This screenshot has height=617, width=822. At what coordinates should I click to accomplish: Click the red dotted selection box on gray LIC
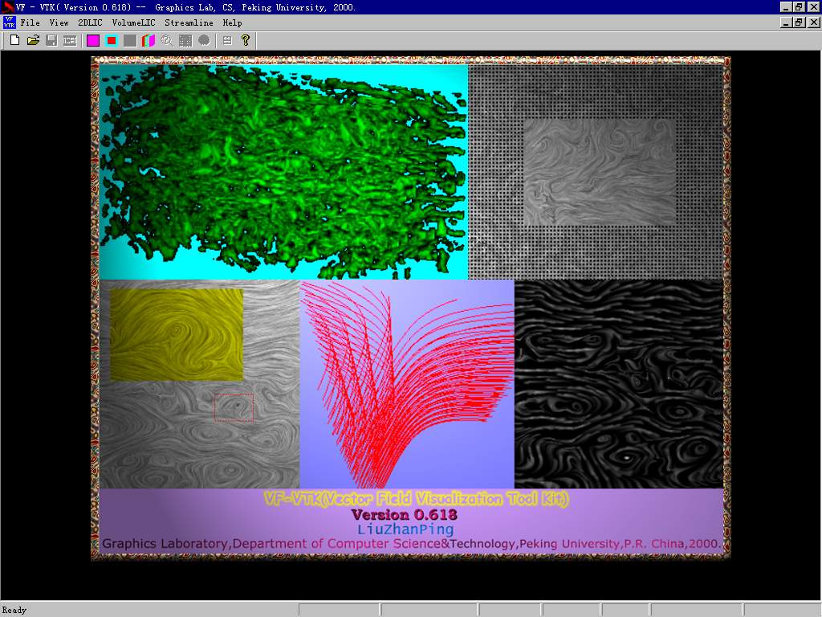click(x=234, y=407)
